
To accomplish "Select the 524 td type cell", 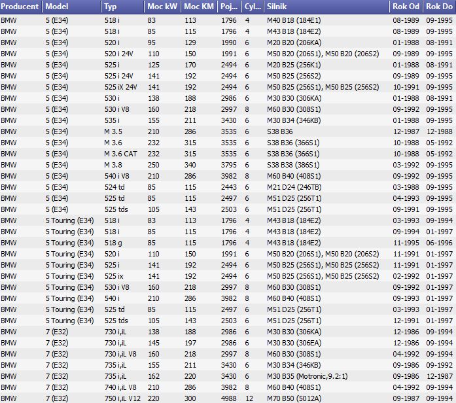I will 114,187.
